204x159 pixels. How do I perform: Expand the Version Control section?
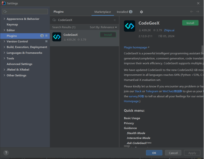click(4, 41)
